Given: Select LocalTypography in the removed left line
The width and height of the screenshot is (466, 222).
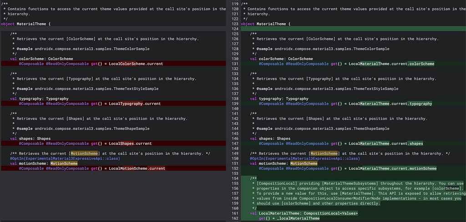Looking at the screenshot, I should [127, 104].
